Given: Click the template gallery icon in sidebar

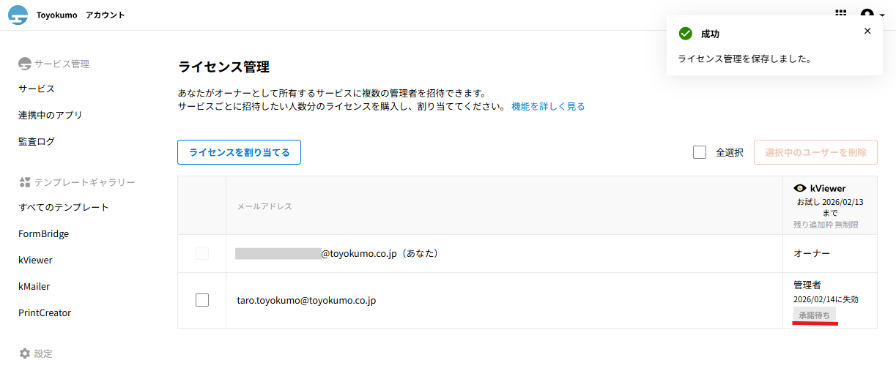Looking at the screenshot, I should (25, 182).
